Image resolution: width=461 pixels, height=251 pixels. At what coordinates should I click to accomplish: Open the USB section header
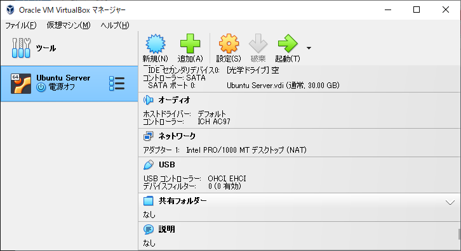167,165
